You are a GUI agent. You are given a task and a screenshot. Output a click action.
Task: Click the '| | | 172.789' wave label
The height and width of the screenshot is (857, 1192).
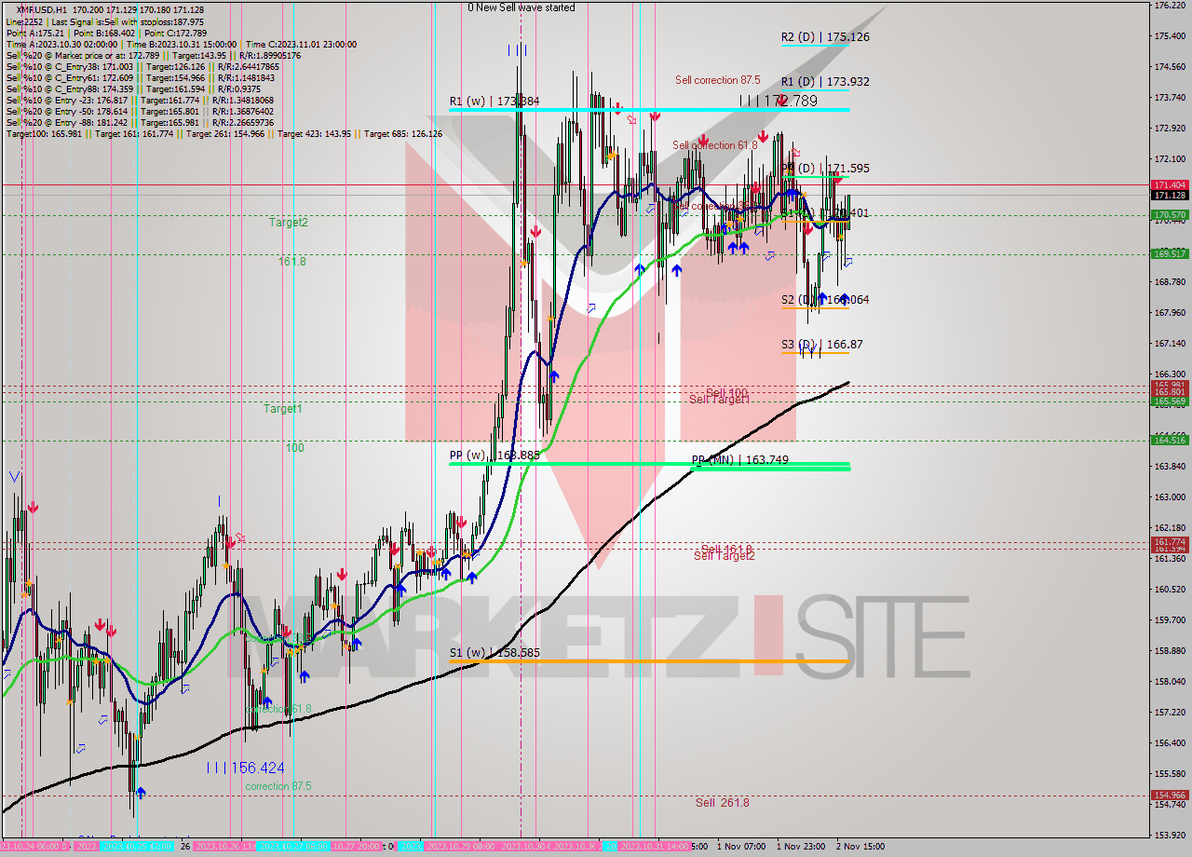[x=779, y=100]
